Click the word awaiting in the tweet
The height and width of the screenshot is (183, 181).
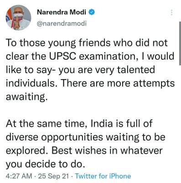[26, 97]
